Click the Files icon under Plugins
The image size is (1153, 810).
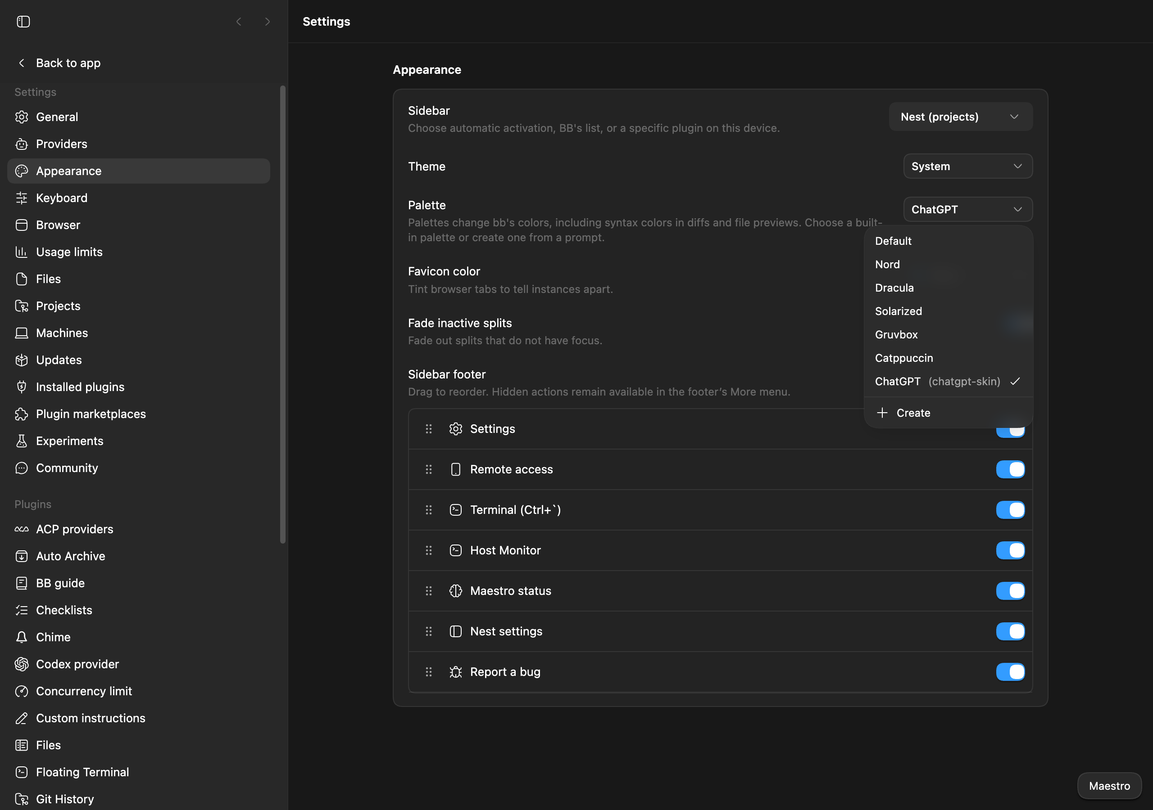point(22,745)
